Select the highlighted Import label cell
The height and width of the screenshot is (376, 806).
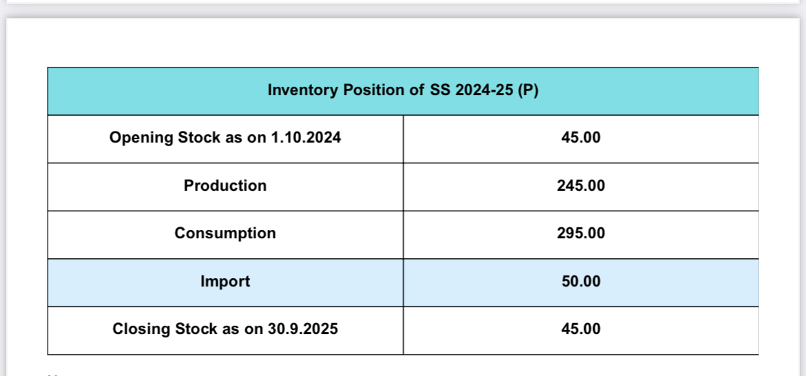click(225, 282)
